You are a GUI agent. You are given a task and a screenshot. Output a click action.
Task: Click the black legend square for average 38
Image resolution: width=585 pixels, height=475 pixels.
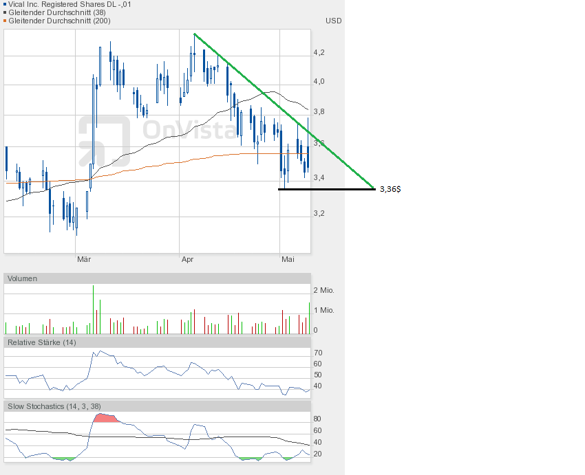pos(3,12)
